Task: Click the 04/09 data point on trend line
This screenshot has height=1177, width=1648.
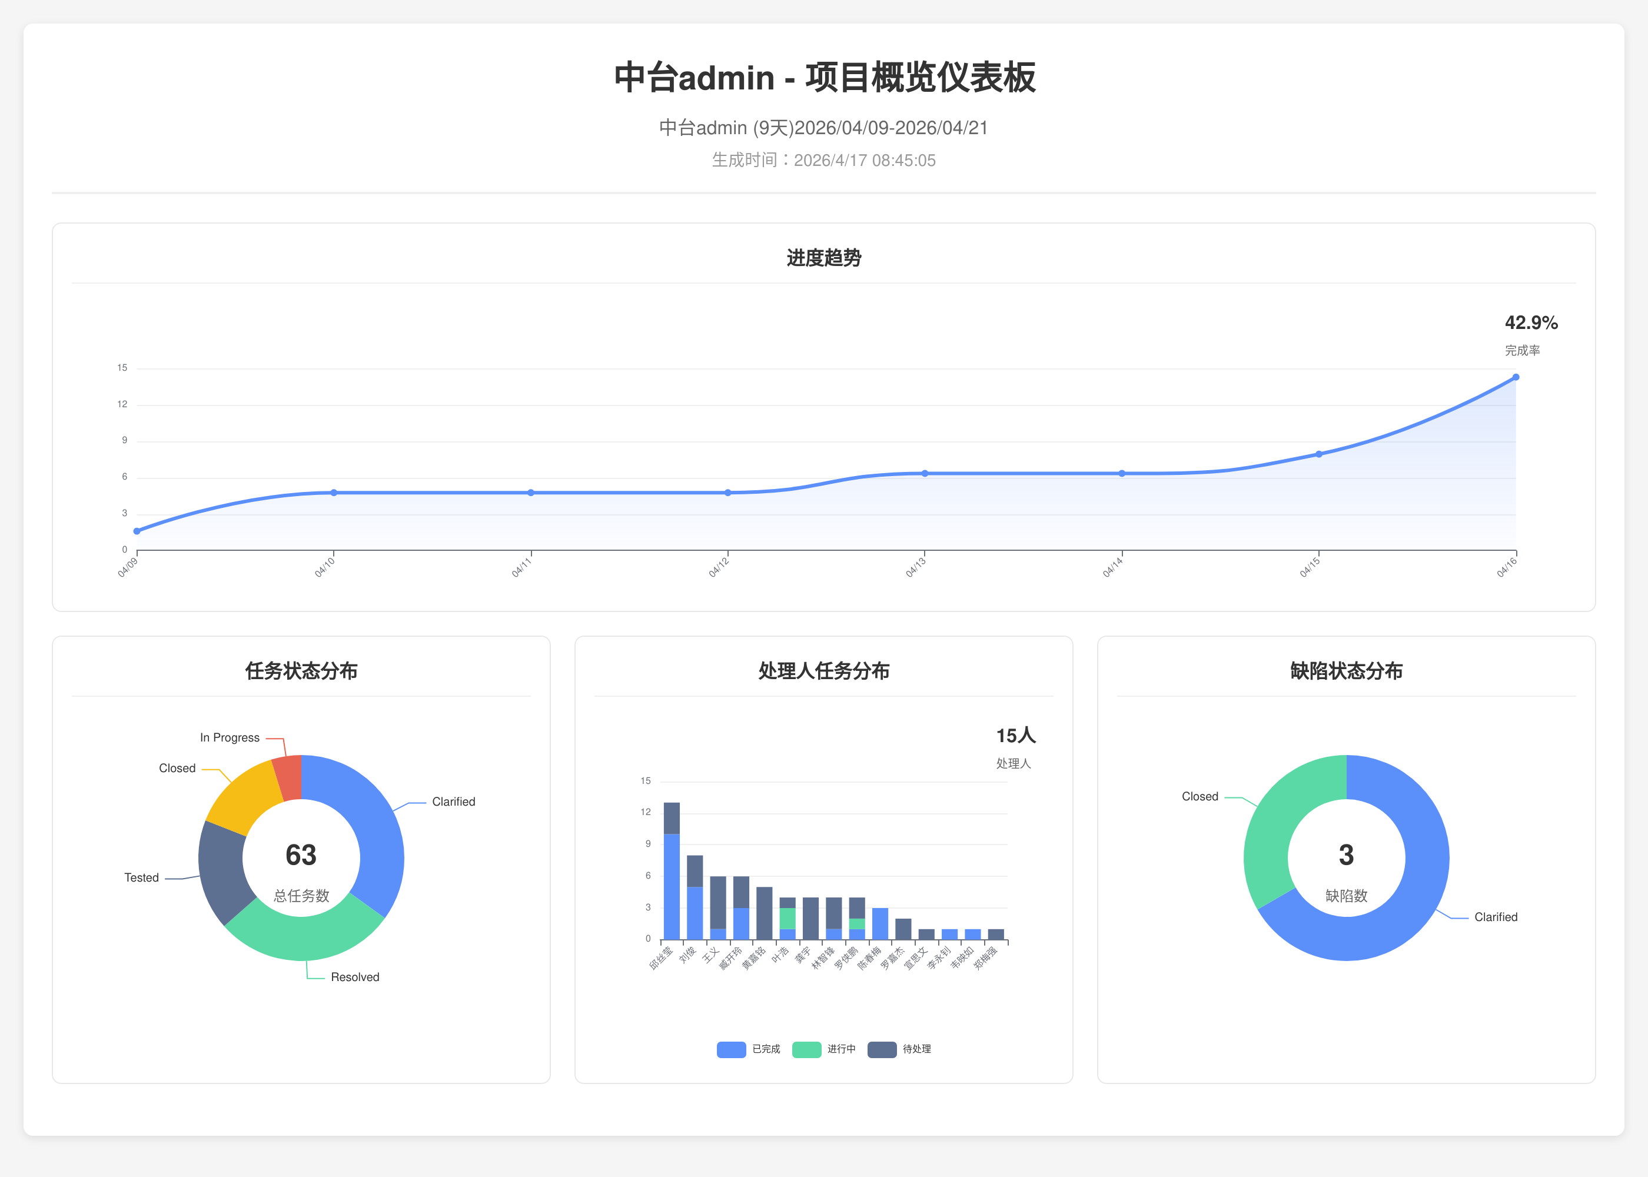Action: pos(137,531)
